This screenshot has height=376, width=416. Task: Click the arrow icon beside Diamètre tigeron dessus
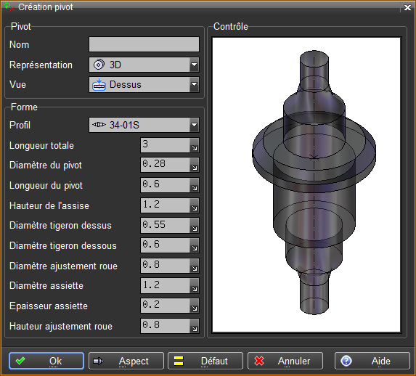[195, 226]
